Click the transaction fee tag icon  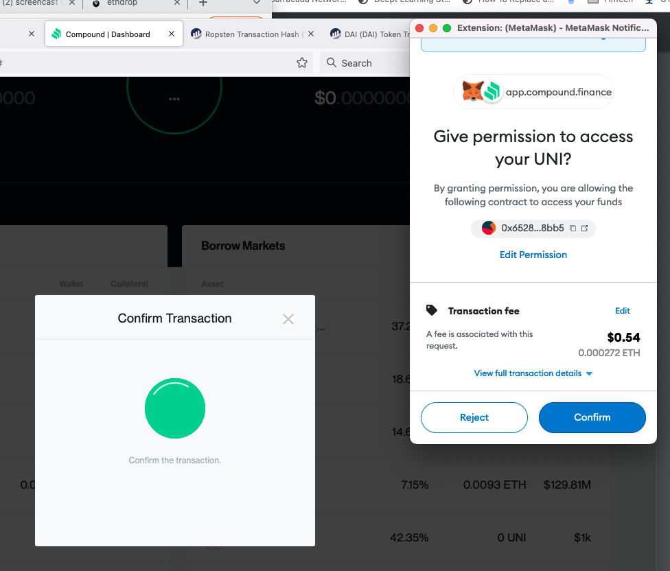[432, 310]
